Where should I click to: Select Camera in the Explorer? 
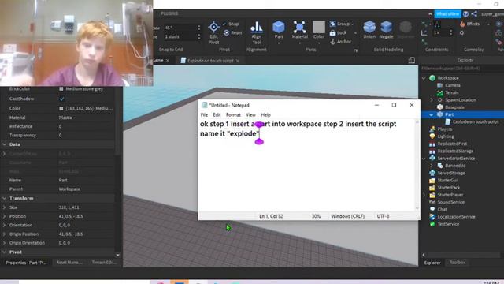coord(453,85)
